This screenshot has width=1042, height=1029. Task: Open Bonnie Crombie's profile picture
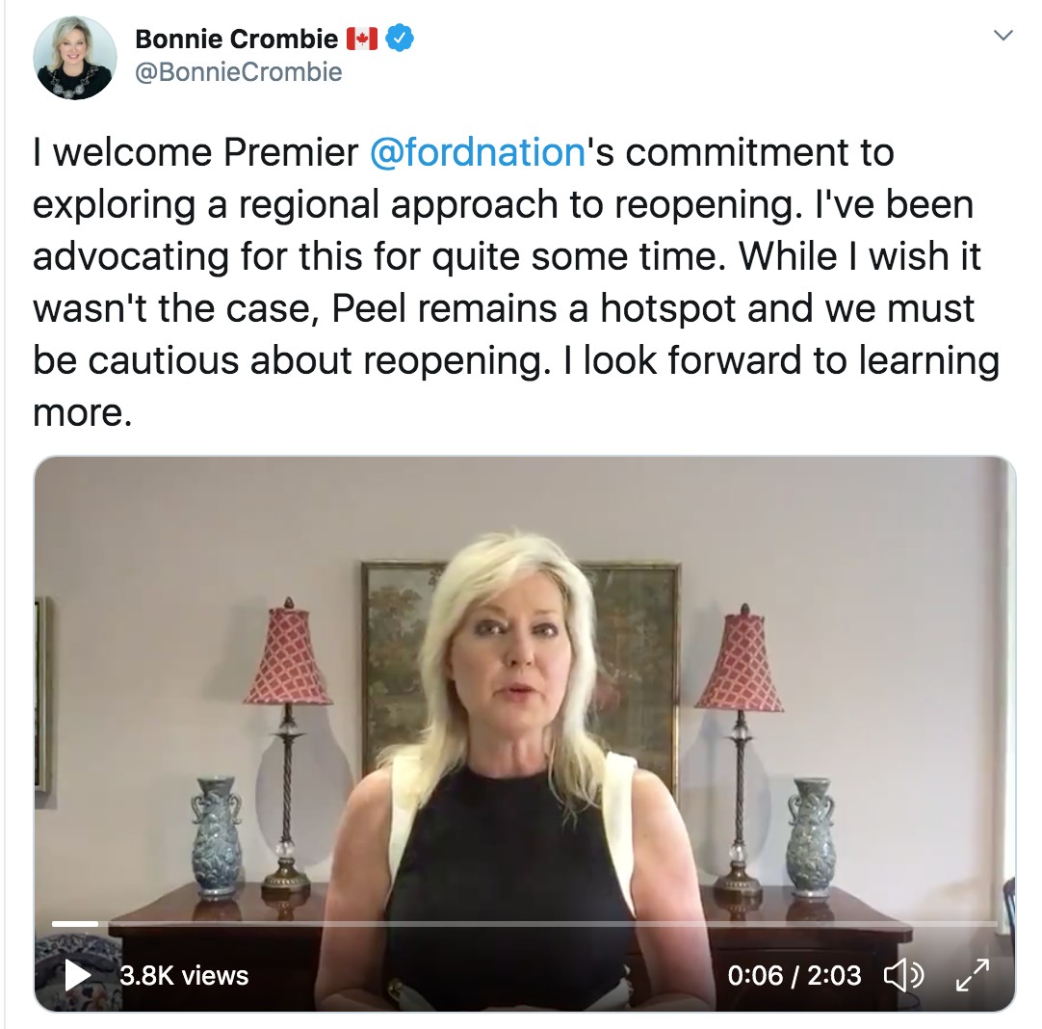click(x=74, y=58)
